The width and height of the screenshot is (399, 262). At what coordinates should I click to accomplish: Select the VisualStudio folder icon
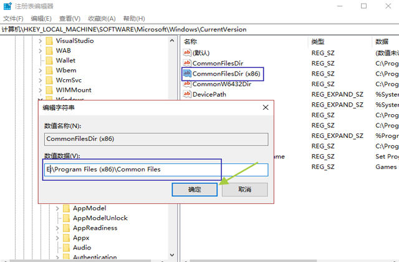[49, 41]
